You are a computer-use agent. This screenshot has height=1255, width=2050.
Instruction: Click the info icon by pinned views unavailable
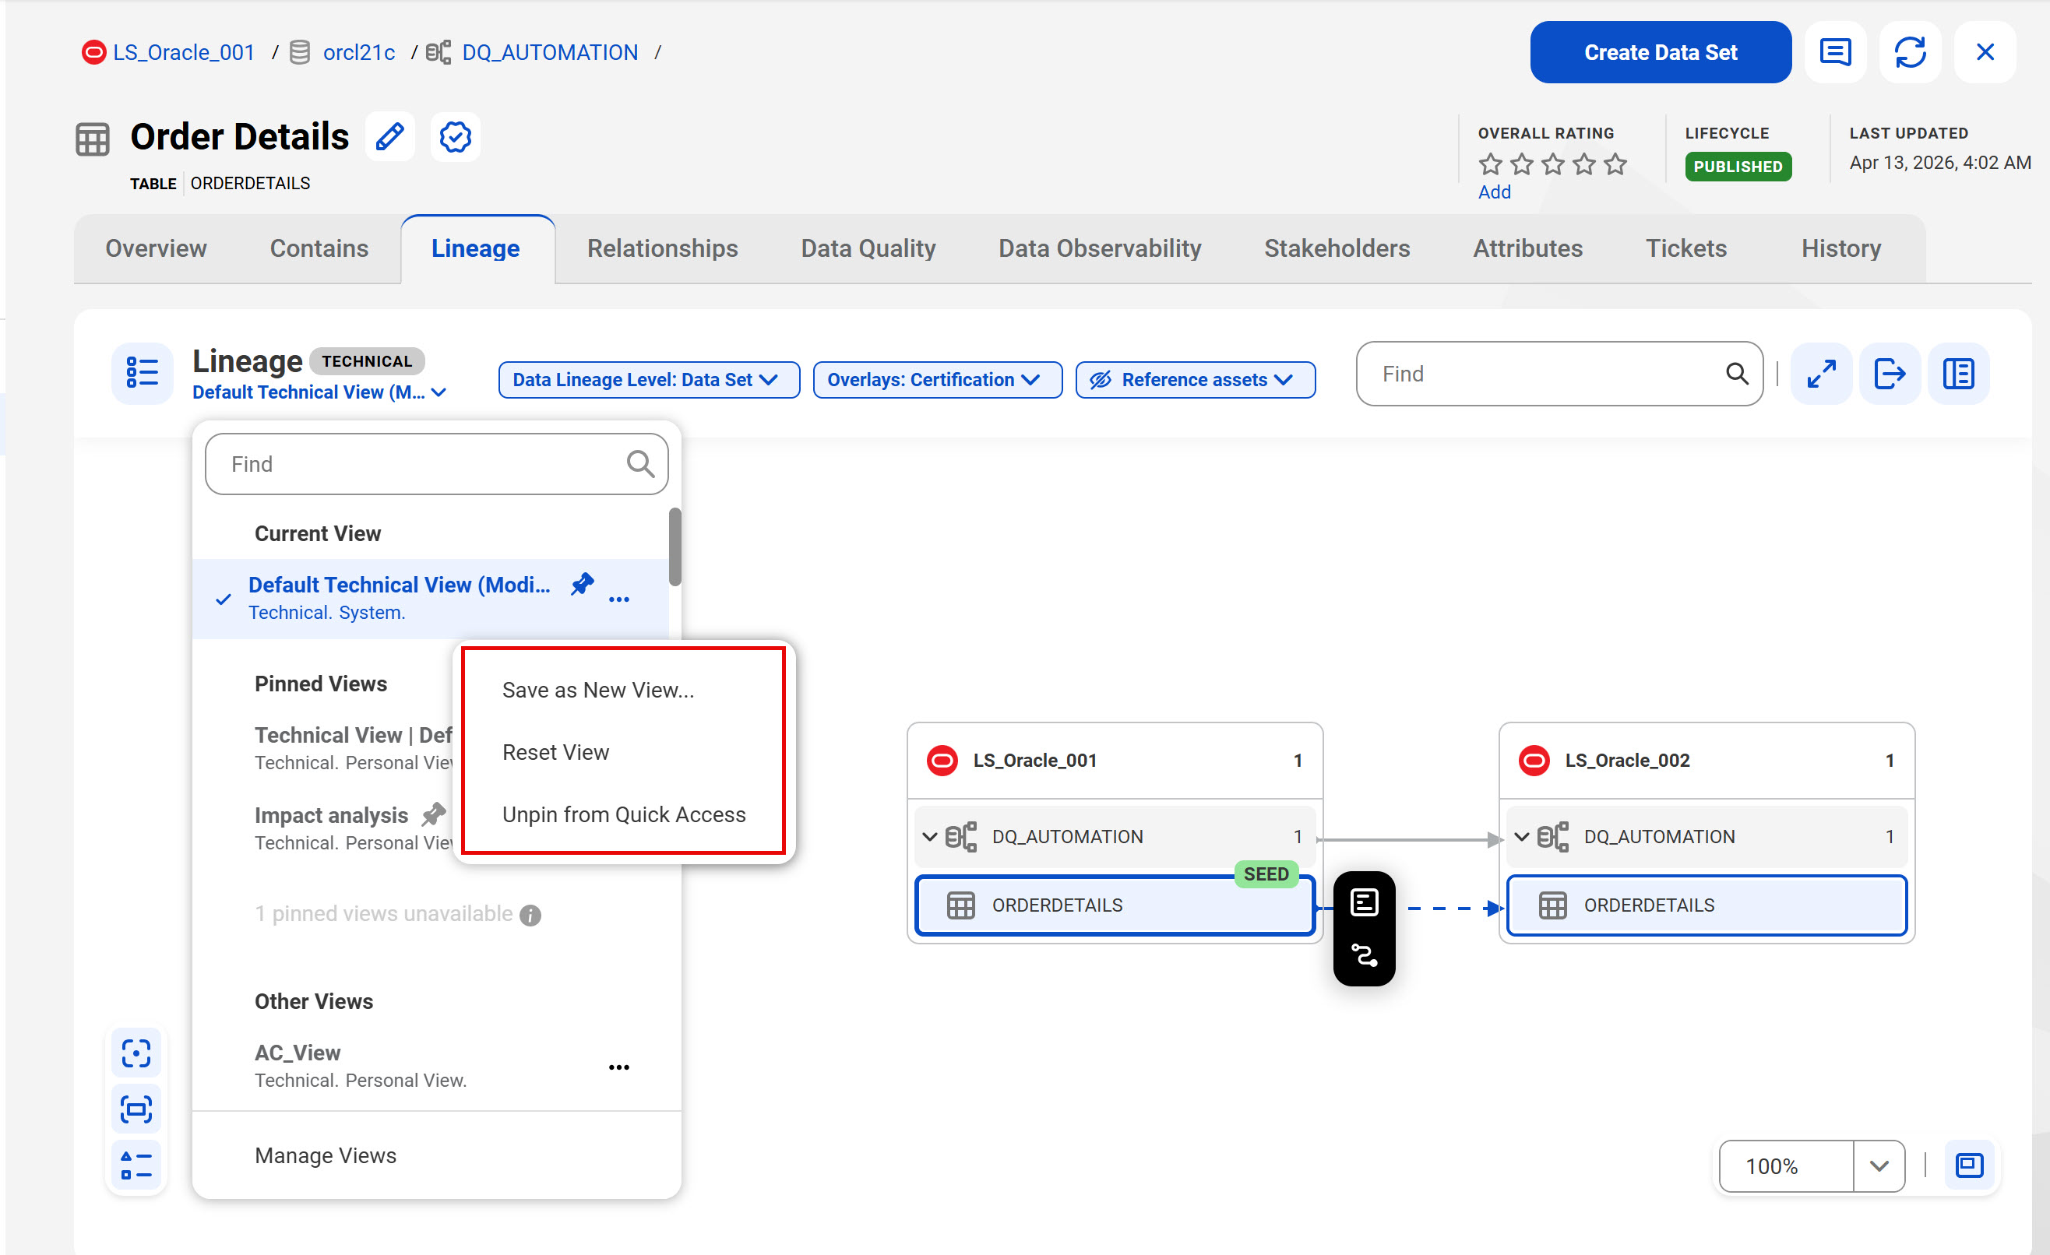click(530, 915)
